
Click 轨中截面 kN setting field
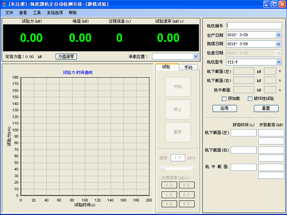tap(244, 90)
